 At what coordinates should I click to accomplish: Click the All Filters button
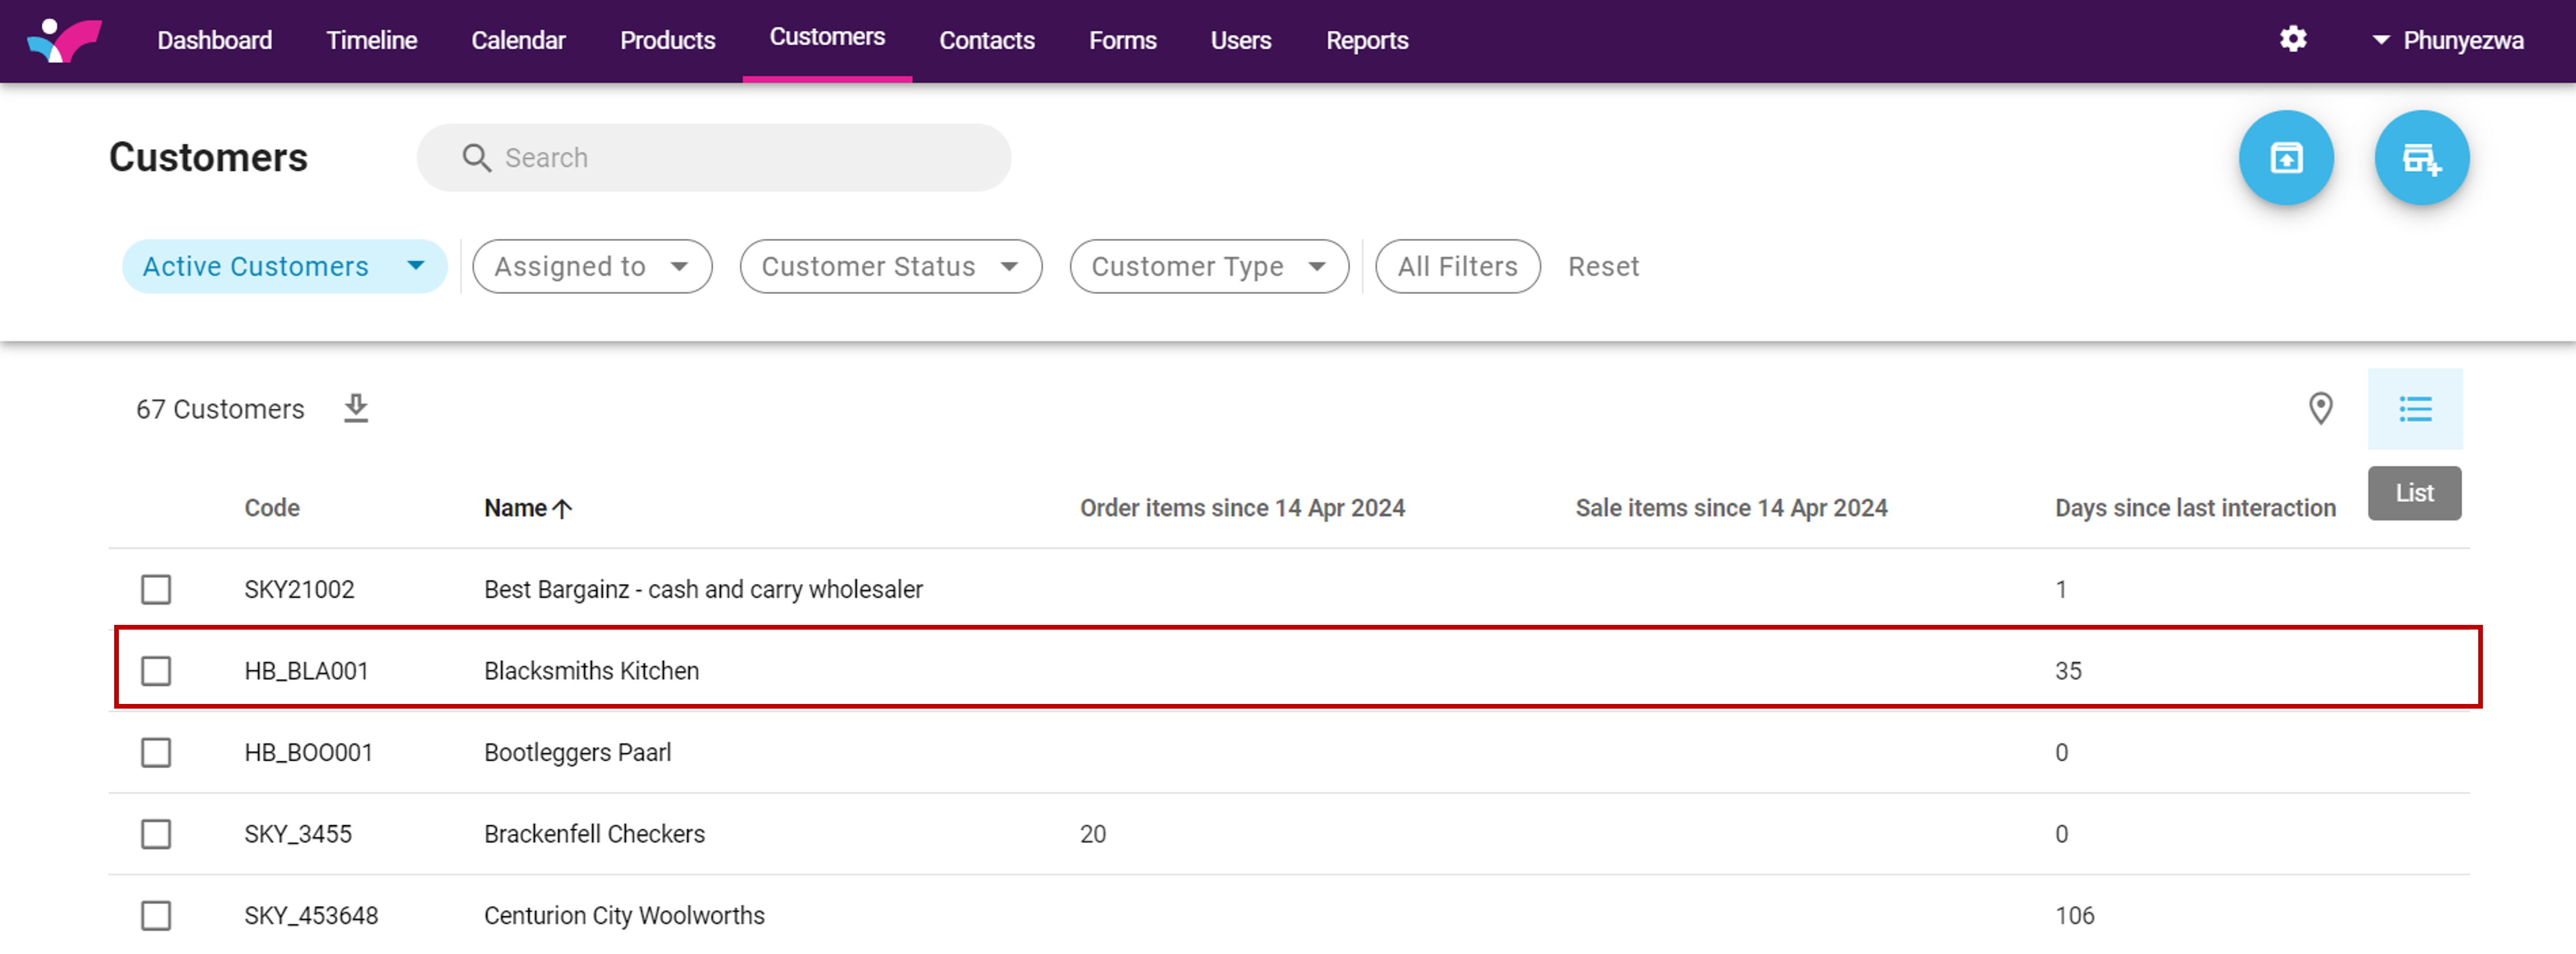pyautogui.click(x=1456, y=267)
